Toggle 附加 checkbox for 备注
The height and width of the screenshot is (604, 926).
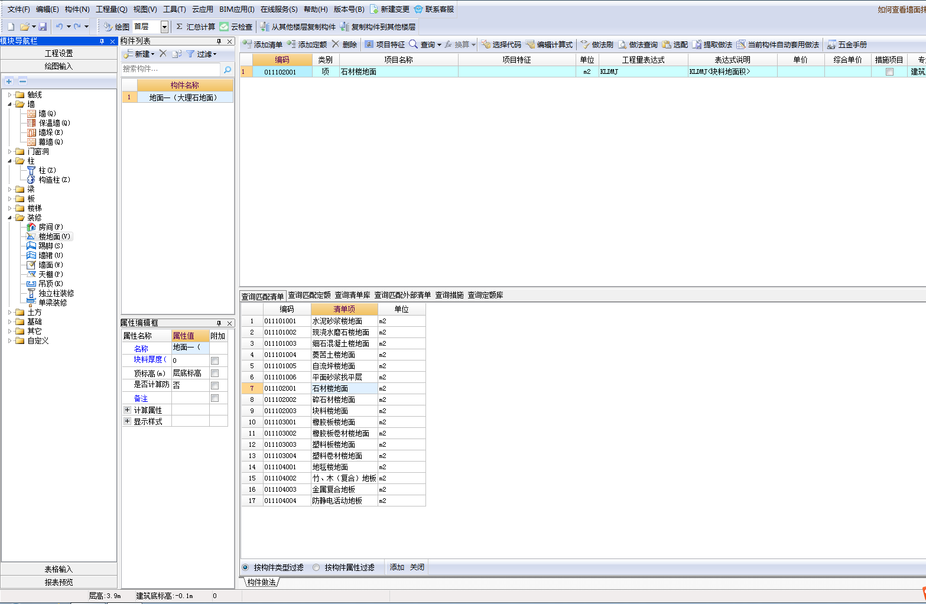point(215,398)
